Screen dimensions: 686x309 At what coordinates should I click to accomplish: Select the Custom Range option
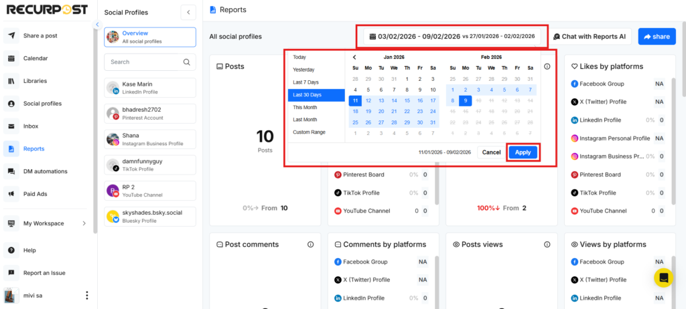coord(316,132)
